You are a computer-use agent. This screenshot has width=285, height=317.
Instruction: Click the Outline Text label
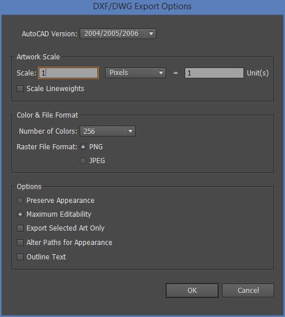[46, 257]
